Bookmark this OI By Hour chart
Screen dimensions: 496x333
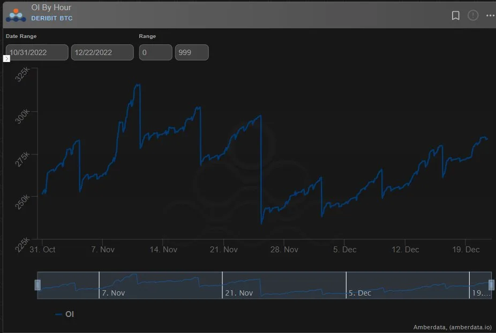455,16
